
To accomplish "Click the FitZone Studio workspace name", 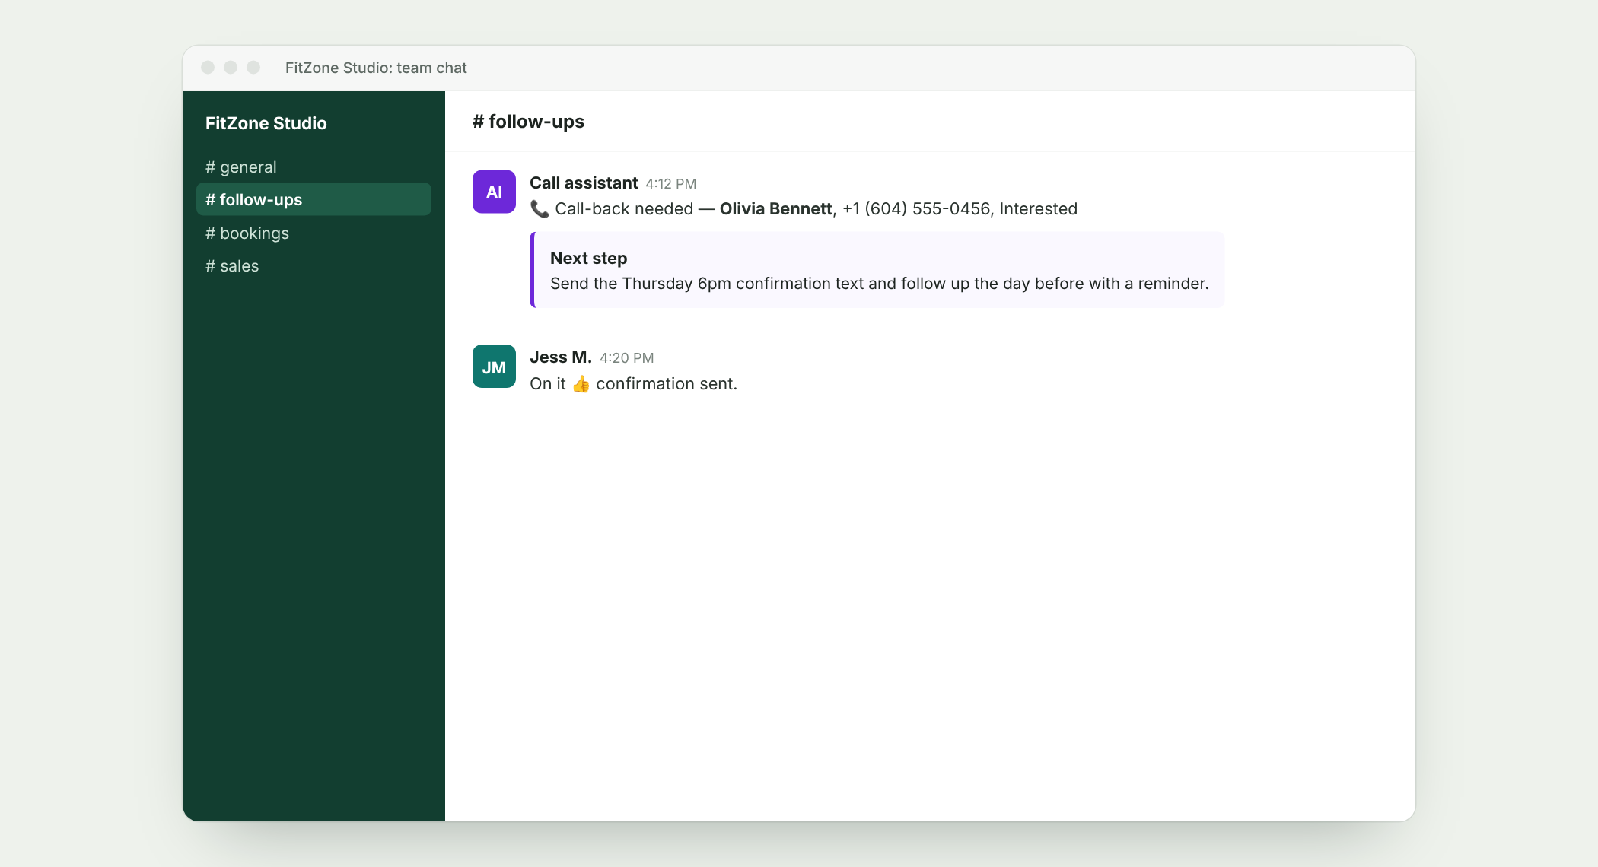I will [266, 123].
